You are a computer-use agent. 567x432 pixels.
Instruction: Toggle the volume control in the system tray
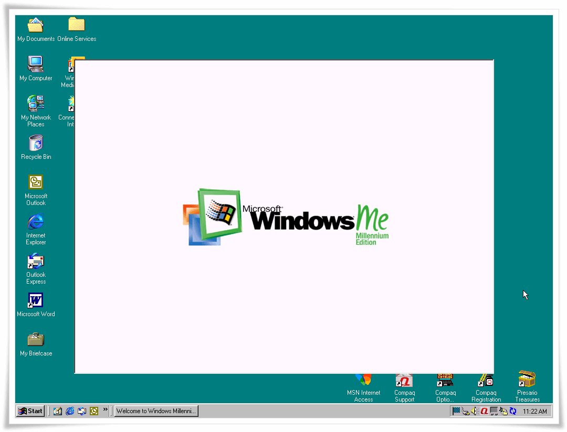pyautogui.click(x=475, y=411)
